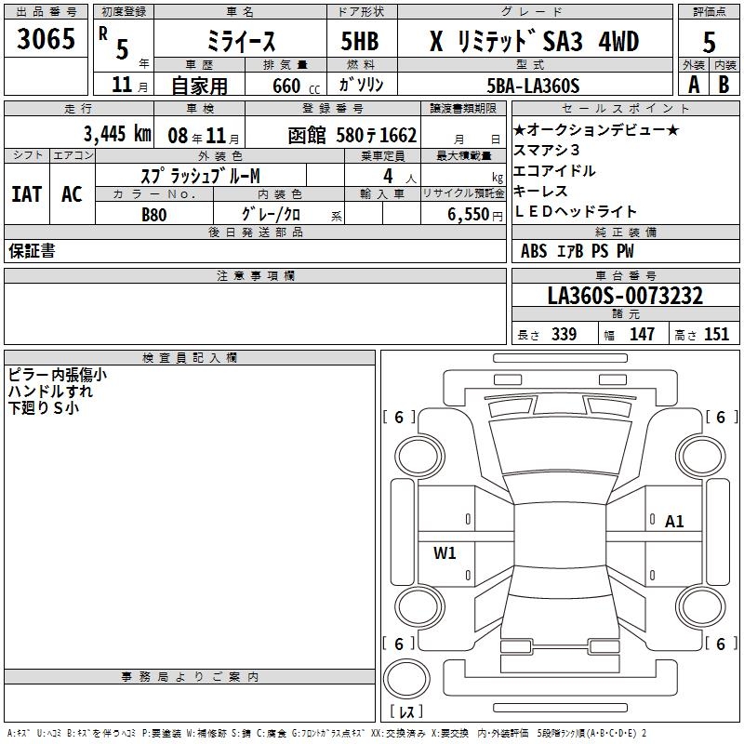The height and width of the screenshot is (744, 744).
Task: Click the lower-right [6] tire marker
Action: [x=720, y=644]
